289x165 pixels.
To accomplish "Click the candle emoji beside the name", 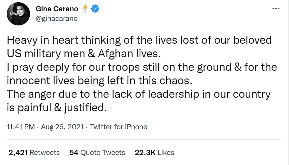I will coord(85,8).
